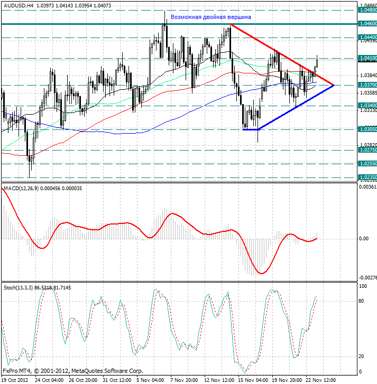This screenshot has width=377, height=384.
Task: Click the 31 Oct 12:00 time label
Action: pyautogui.click(x=117, y=380)
